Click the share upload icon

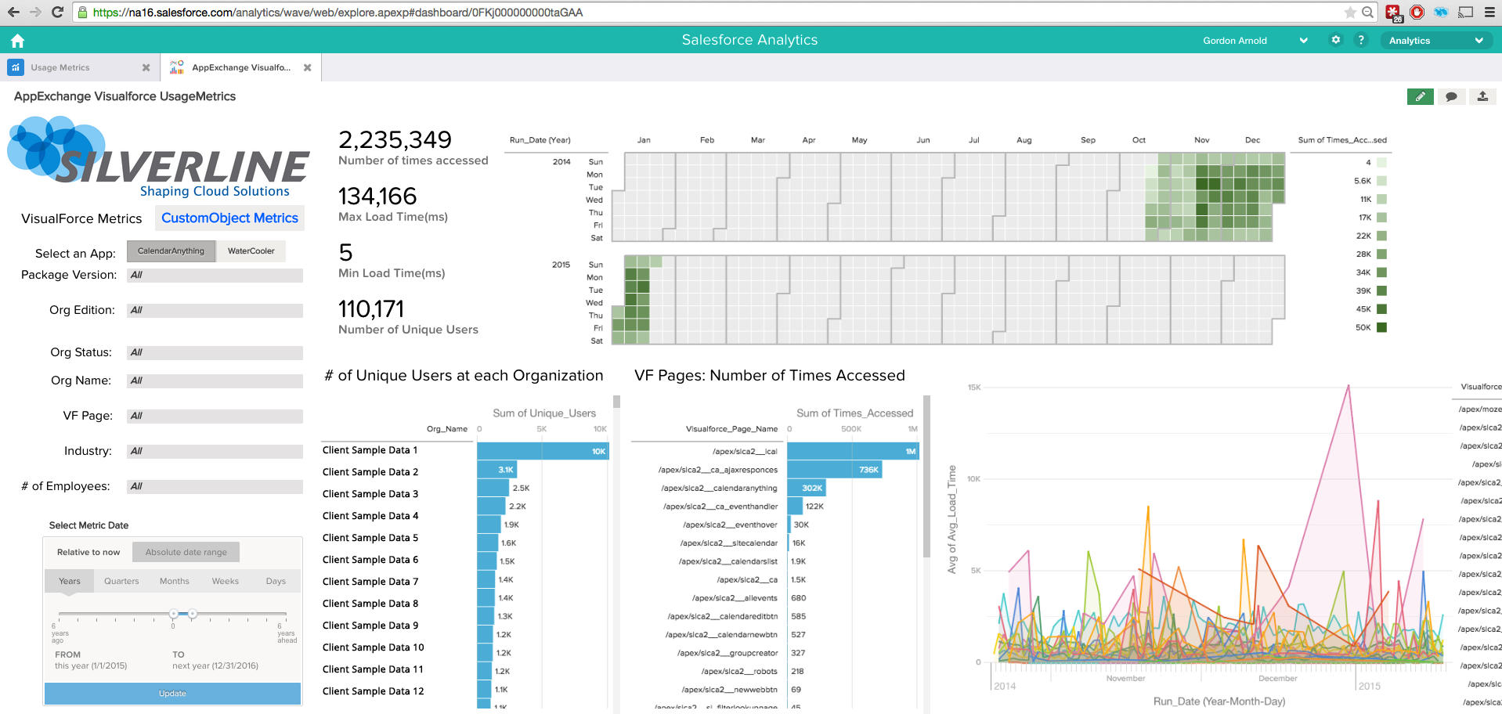(x=1482, y=96)
